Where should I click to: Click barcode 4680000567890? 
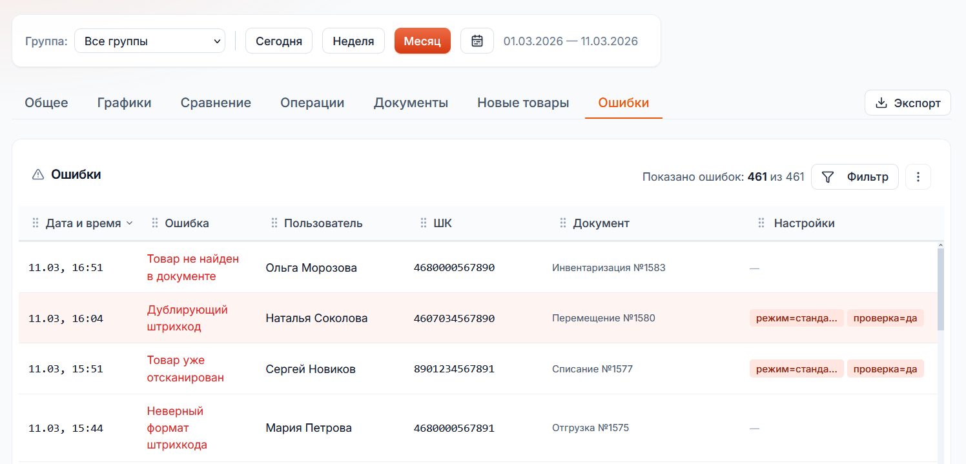[x=454, y=267]
